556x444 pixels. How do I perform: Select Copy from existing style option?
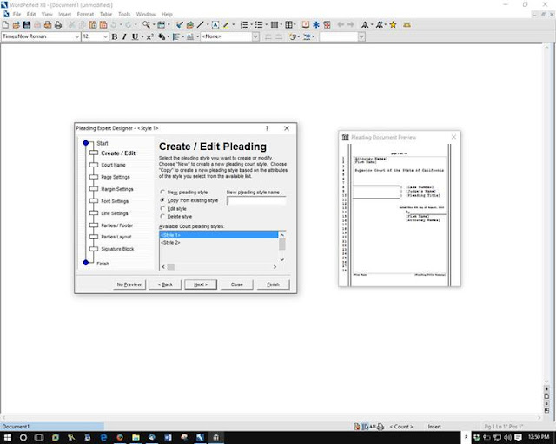tap(162, 200)
